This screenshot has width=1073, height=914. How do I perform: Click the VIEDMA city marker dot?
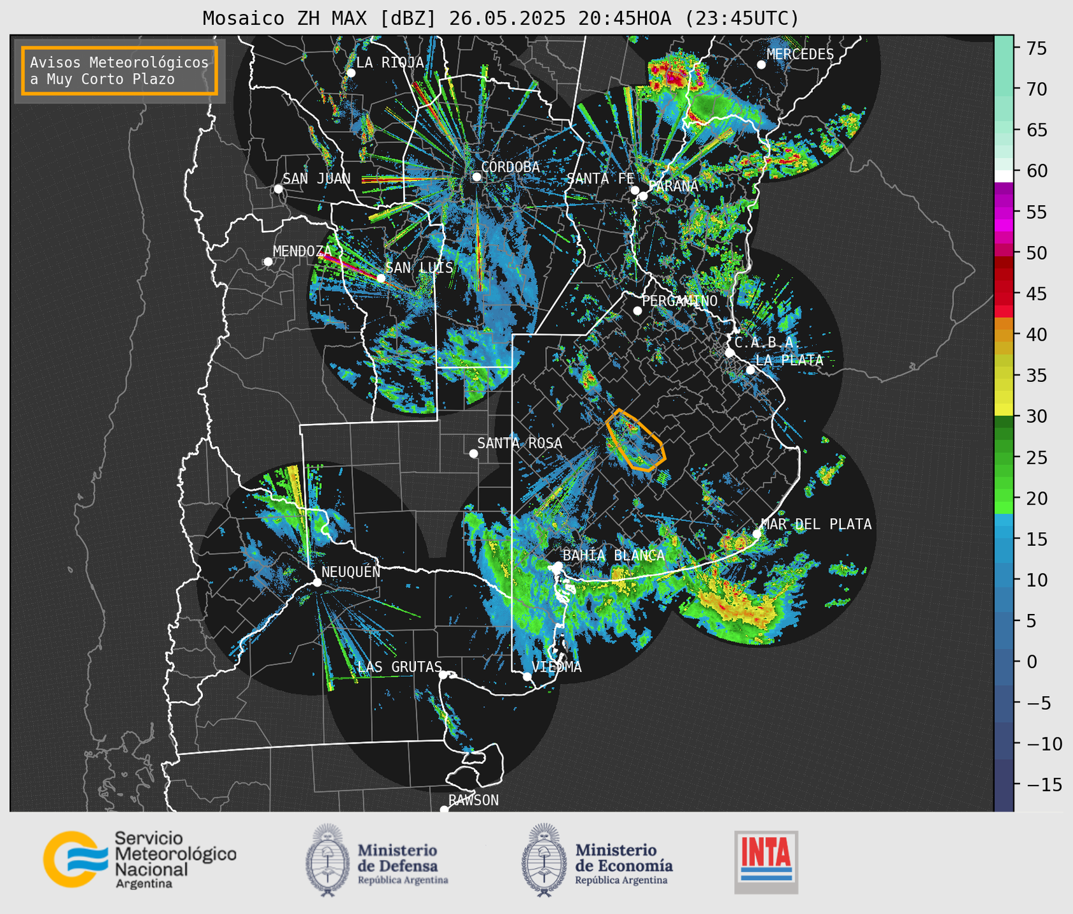coord(527,676)
